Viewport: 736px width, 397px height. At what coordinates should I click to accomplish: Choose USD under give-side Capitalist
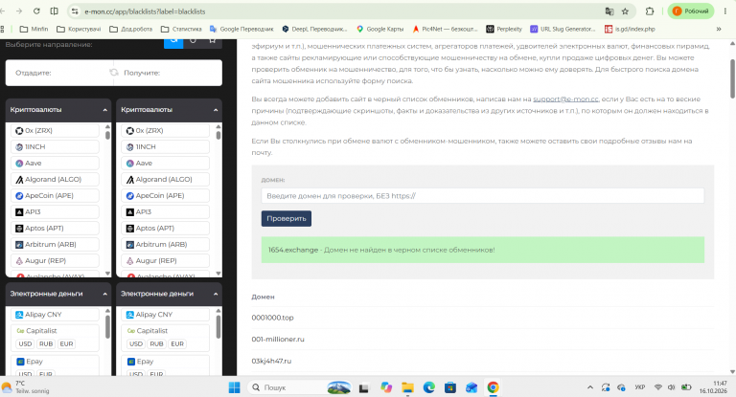[x=25, y=344]
